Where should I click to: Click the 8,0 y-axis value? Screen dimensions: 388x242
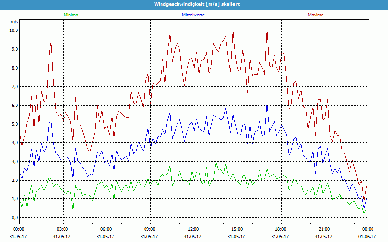click(15, 68)
